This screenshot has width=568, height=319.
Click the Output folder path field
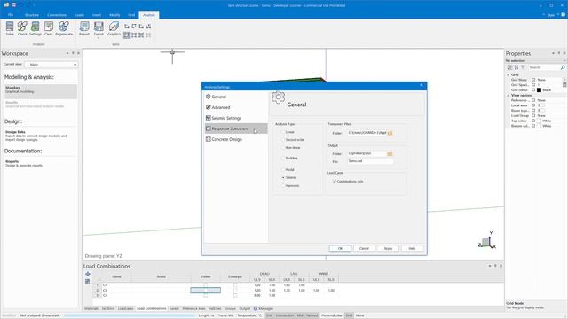coord(367,153)
